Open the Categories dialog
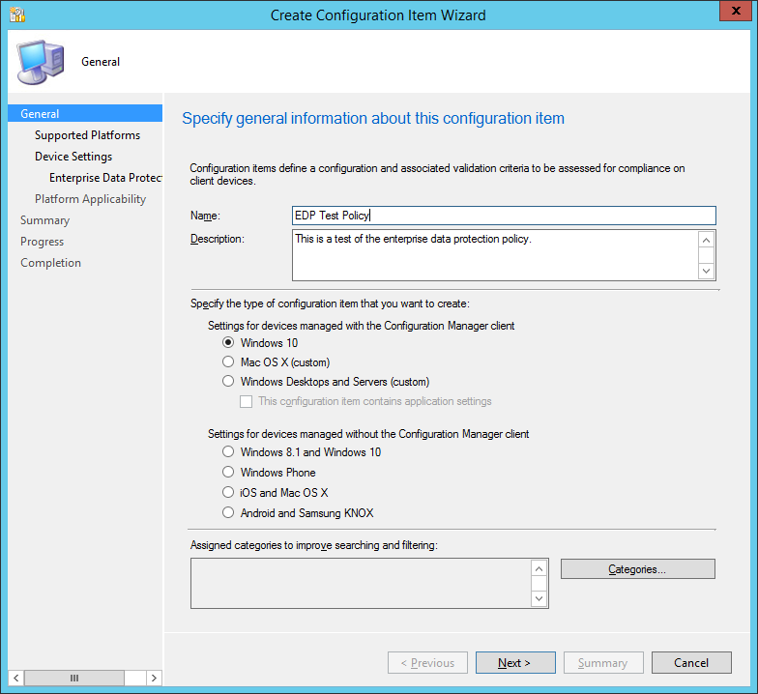This screenshot has height=694, width=758. point(637,569)
